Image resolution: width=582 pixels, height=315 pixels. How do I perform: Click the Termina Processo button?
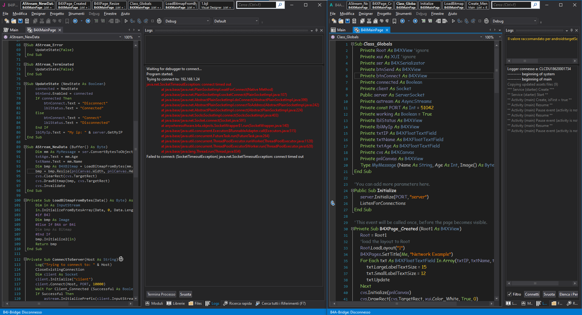[x=161, y=294]
